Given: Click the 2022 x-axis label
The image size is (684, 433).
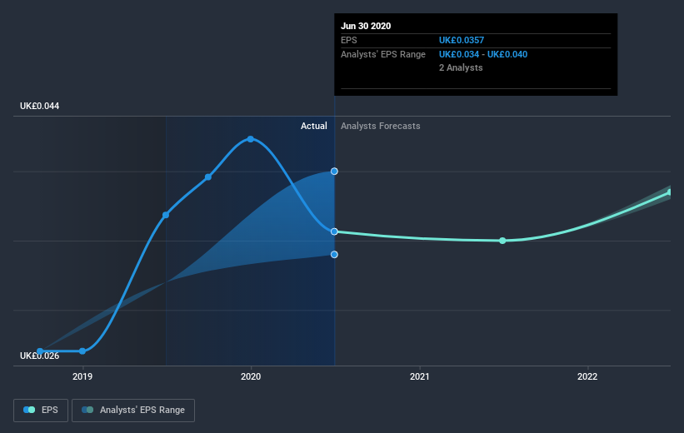Looking at the screenshot, I should 587,376.
